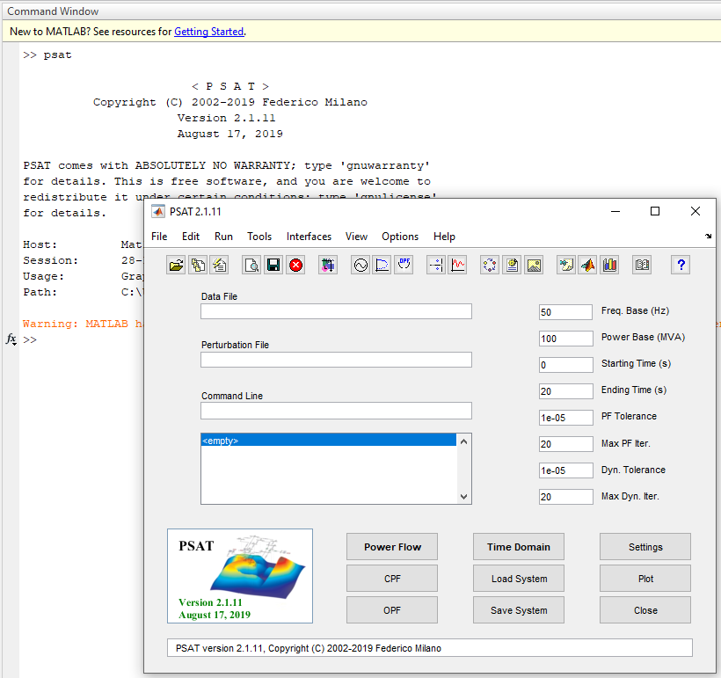This screenshot has height=678, width=721.
Task: Click the Close button in PSAT
Action: pyautogui.click(x=645, y=610)
